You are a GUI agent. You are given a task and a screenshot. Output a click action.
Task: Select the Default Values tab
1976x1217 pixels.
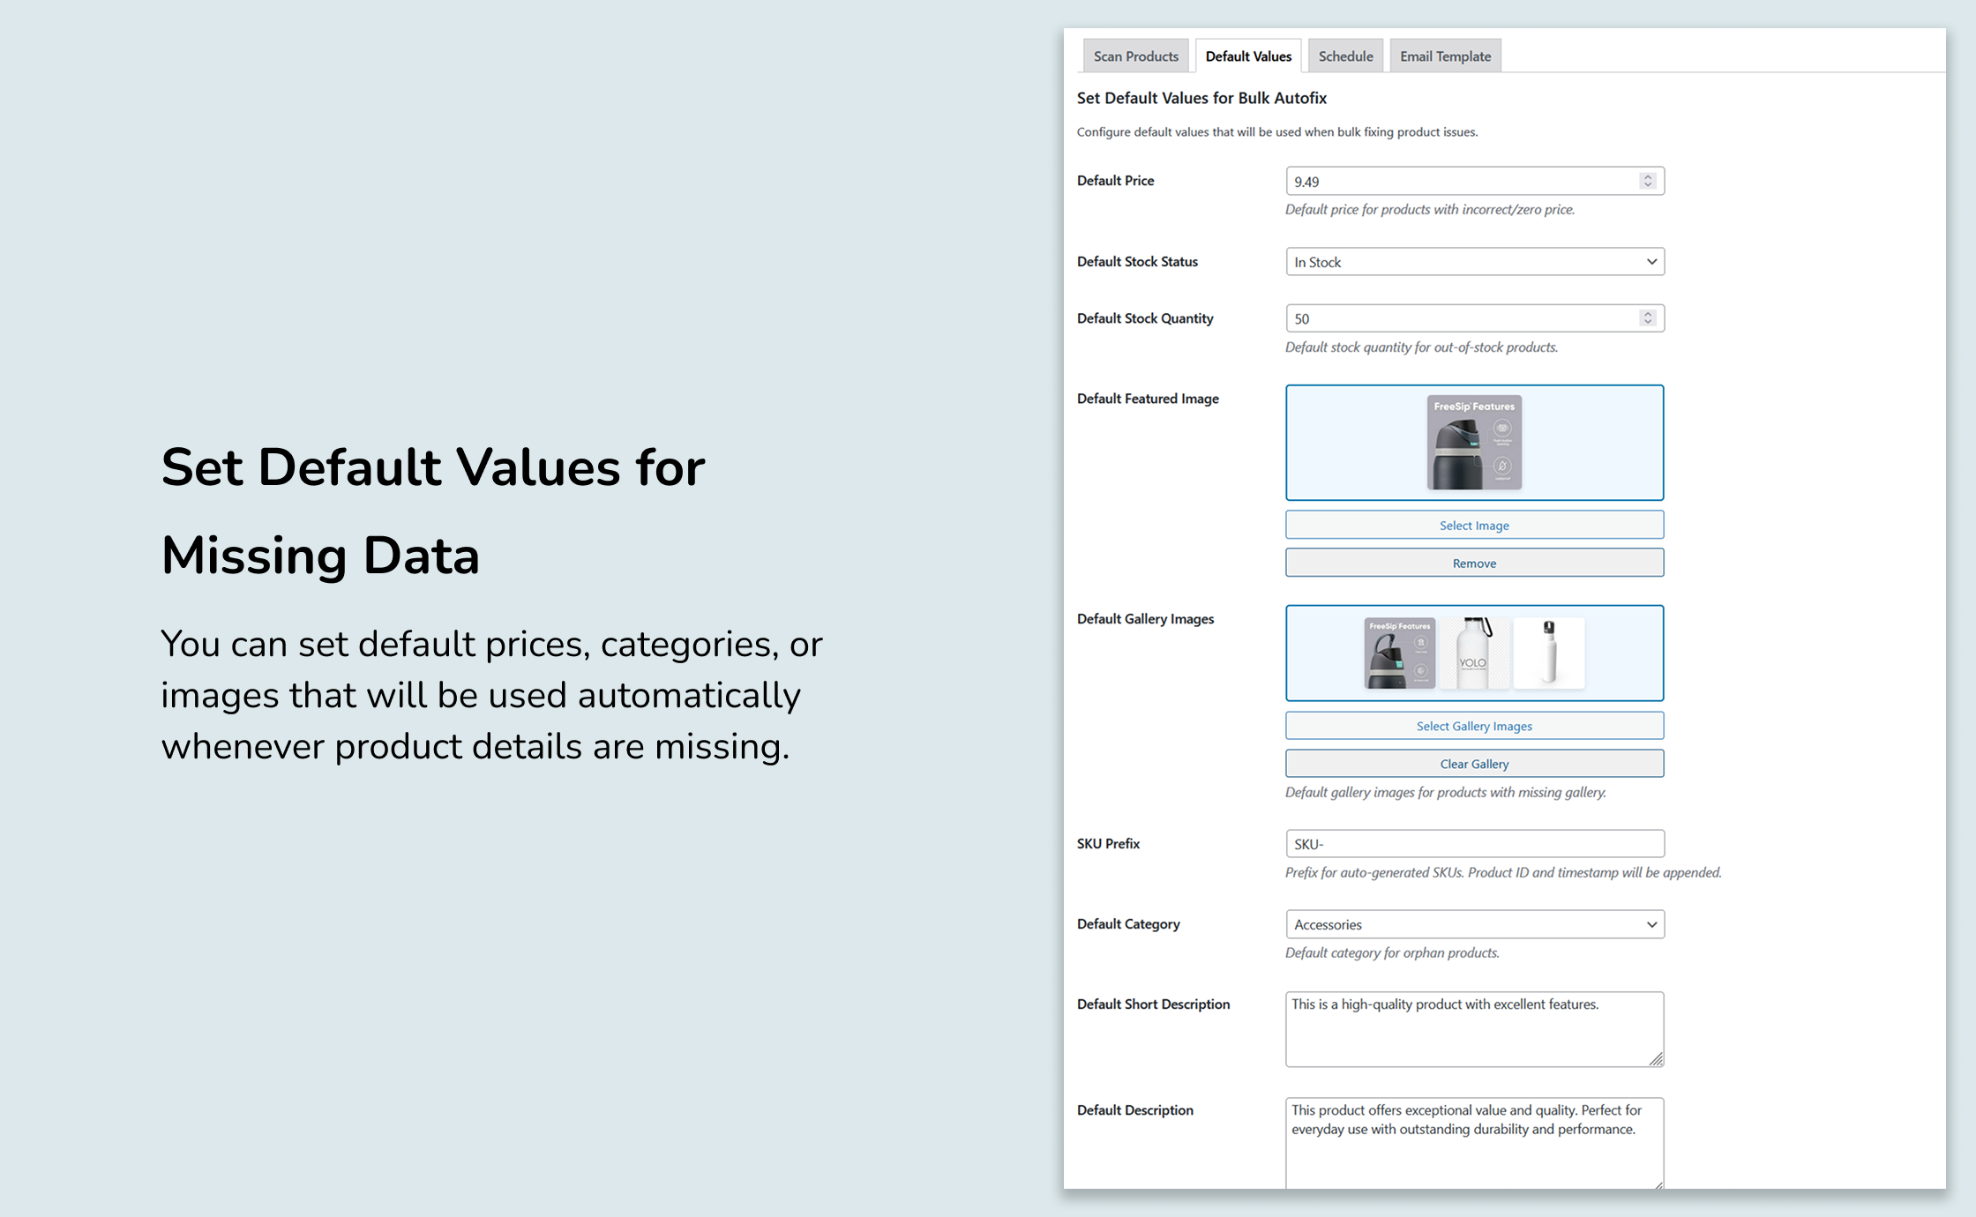coord(1248,56)
